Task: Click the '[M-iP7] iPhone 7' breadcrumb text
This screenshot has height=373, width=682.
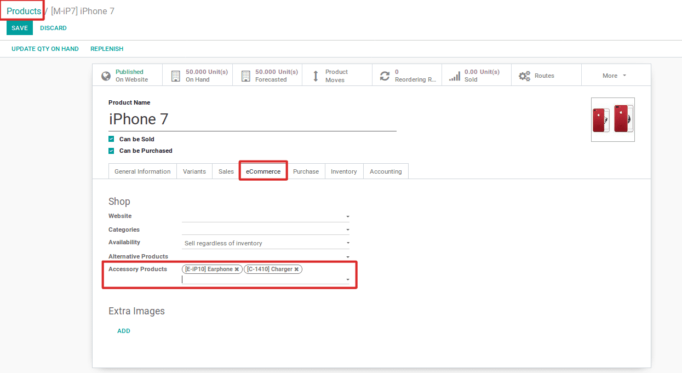Action: pyautogui.click(x=83, y=11)
